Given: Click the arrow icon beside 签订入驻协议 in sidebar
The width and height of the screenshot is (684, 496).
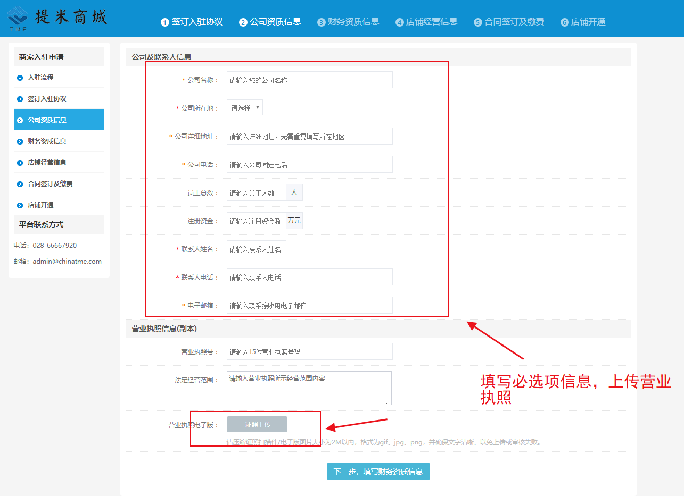Looking at the screenshot, I should (20, 99).
